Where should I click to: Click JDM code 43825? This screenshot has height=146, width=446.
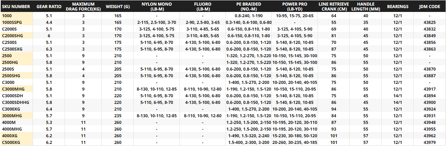[x=429, y=22]
